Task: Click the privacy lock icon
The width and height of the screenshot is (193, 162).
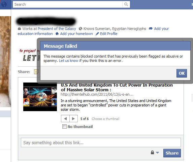Action: click(x=152, y=152)
